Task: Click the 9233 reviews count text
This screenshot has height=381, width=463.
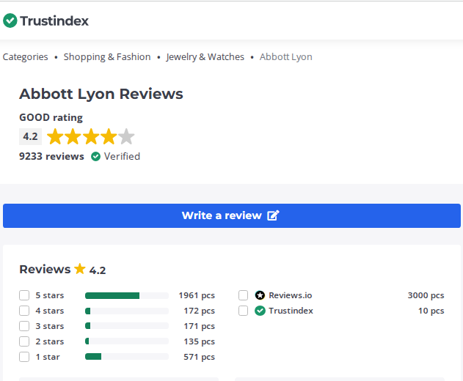Action: tap(51, 156)
